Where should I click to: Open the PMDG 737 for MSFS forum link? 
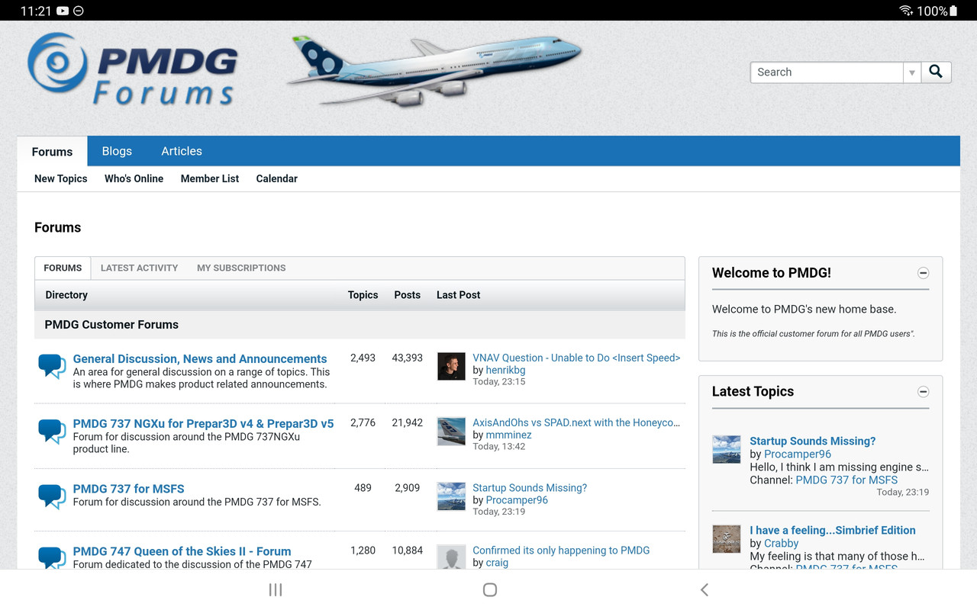129,489
